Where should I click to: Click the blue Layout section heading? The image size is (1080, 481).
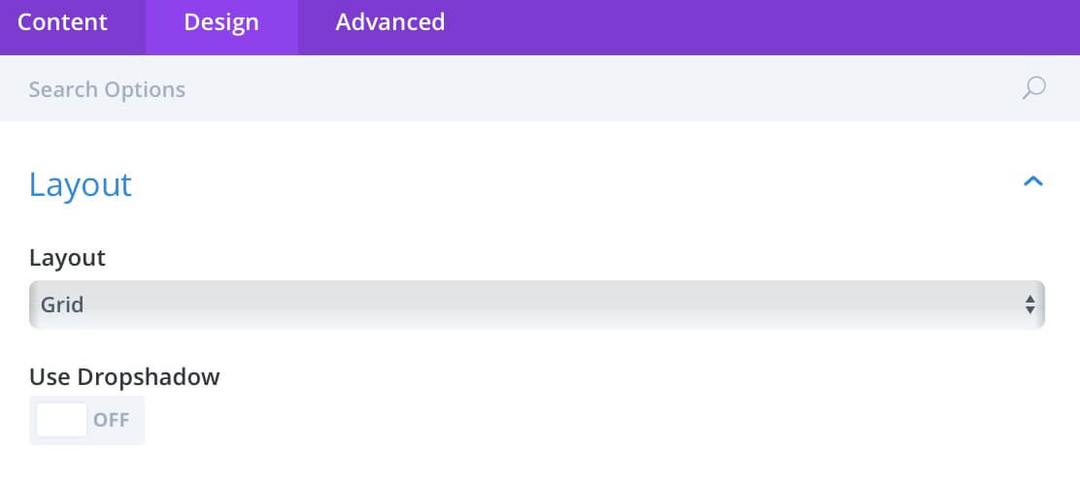pos(80,184)
